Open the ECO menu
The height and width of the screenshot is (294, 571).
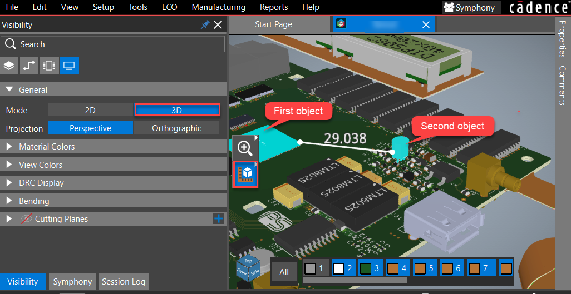pyautogui.click(x=169, y=7)
